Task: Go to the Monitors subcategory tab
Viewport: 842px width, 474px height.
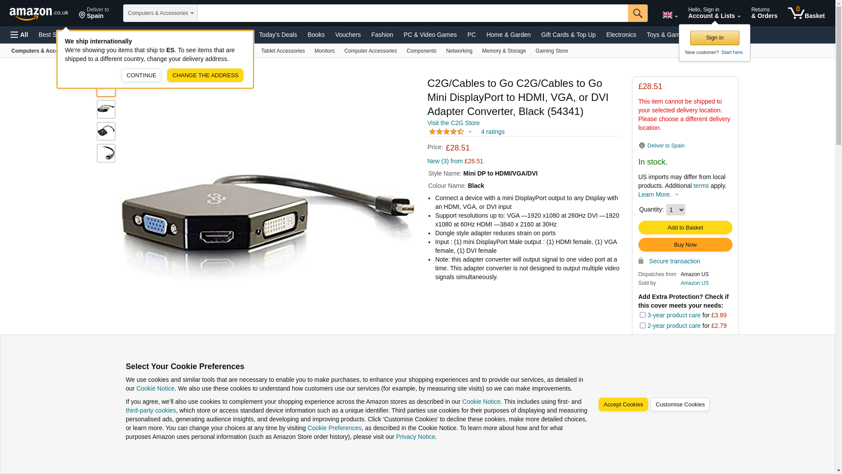Action: tap(325, 51)
